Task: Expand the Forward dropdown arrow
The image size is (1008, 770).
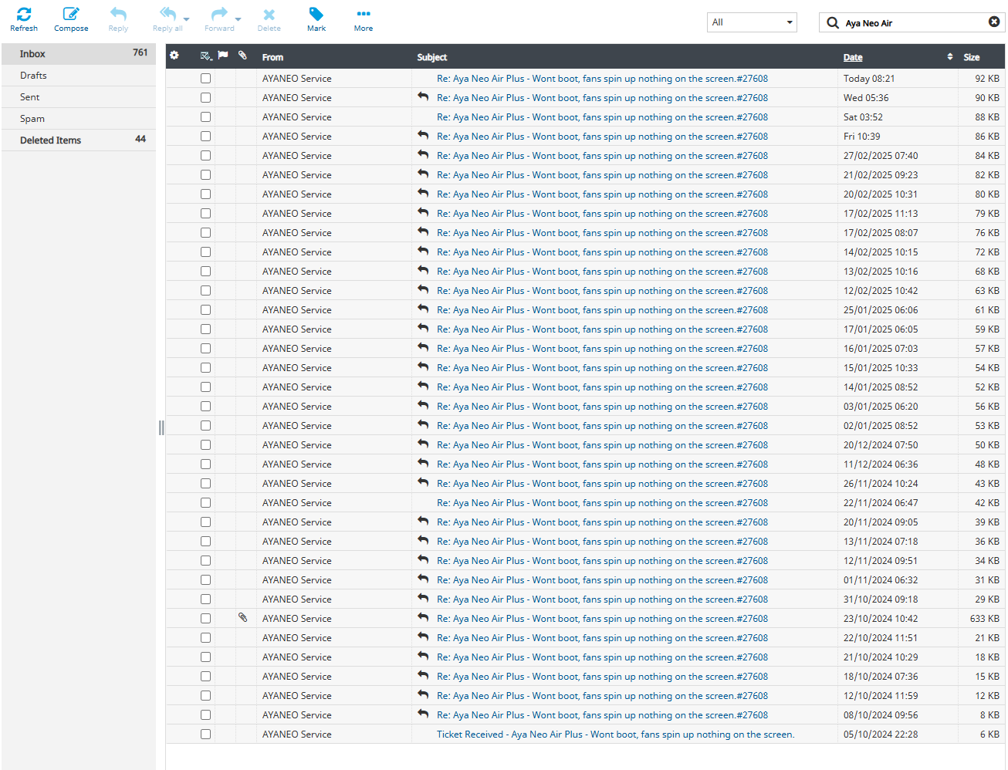Action: click(238, 19)
